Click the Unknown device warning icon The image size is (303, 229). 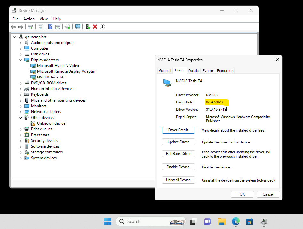coord(33,123)
